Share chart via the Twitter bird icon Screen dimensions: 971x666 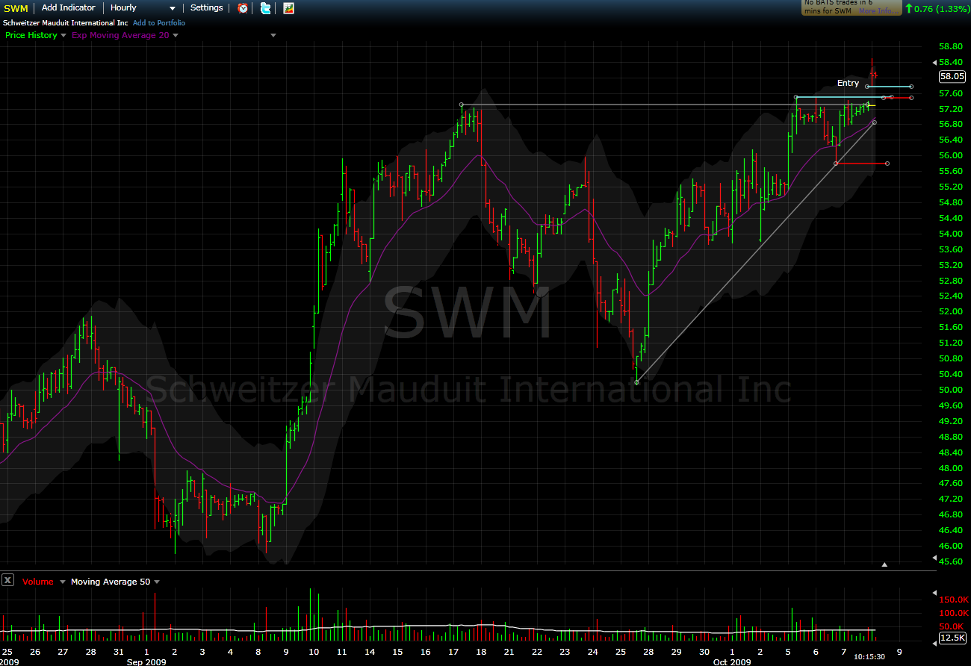click(x=265, y=8)
